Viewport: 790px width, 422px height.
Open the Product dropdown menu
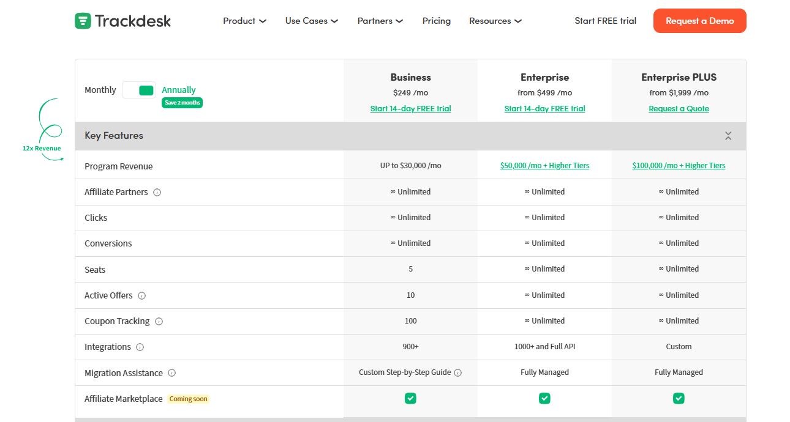244,21
